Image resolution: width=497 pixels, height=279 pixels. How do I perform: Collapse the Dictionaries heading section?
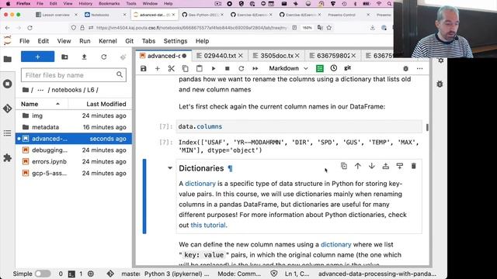[x=170, y=168]
